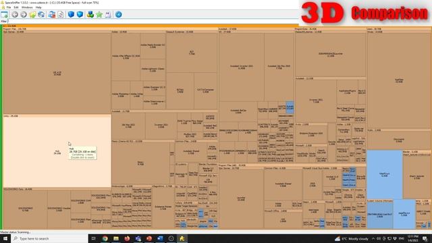Select the highlighted Hub block
The width and height of the screenshot is (432, 243).
[x=57, y=152]
